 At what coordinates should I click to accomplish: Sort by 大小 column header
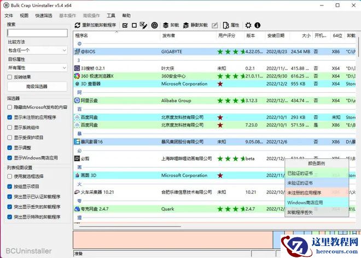[301, 35]
